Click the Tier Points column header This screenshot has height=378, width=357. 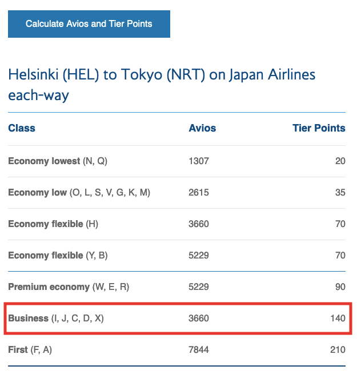point(319,128)
